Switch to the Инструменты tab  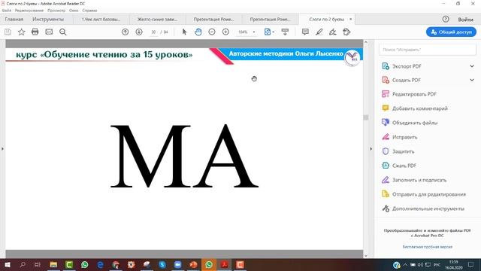(x=48, y=20)
